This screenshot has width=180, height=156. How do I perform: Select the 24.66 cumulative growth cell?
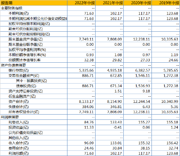coord(166,60)
